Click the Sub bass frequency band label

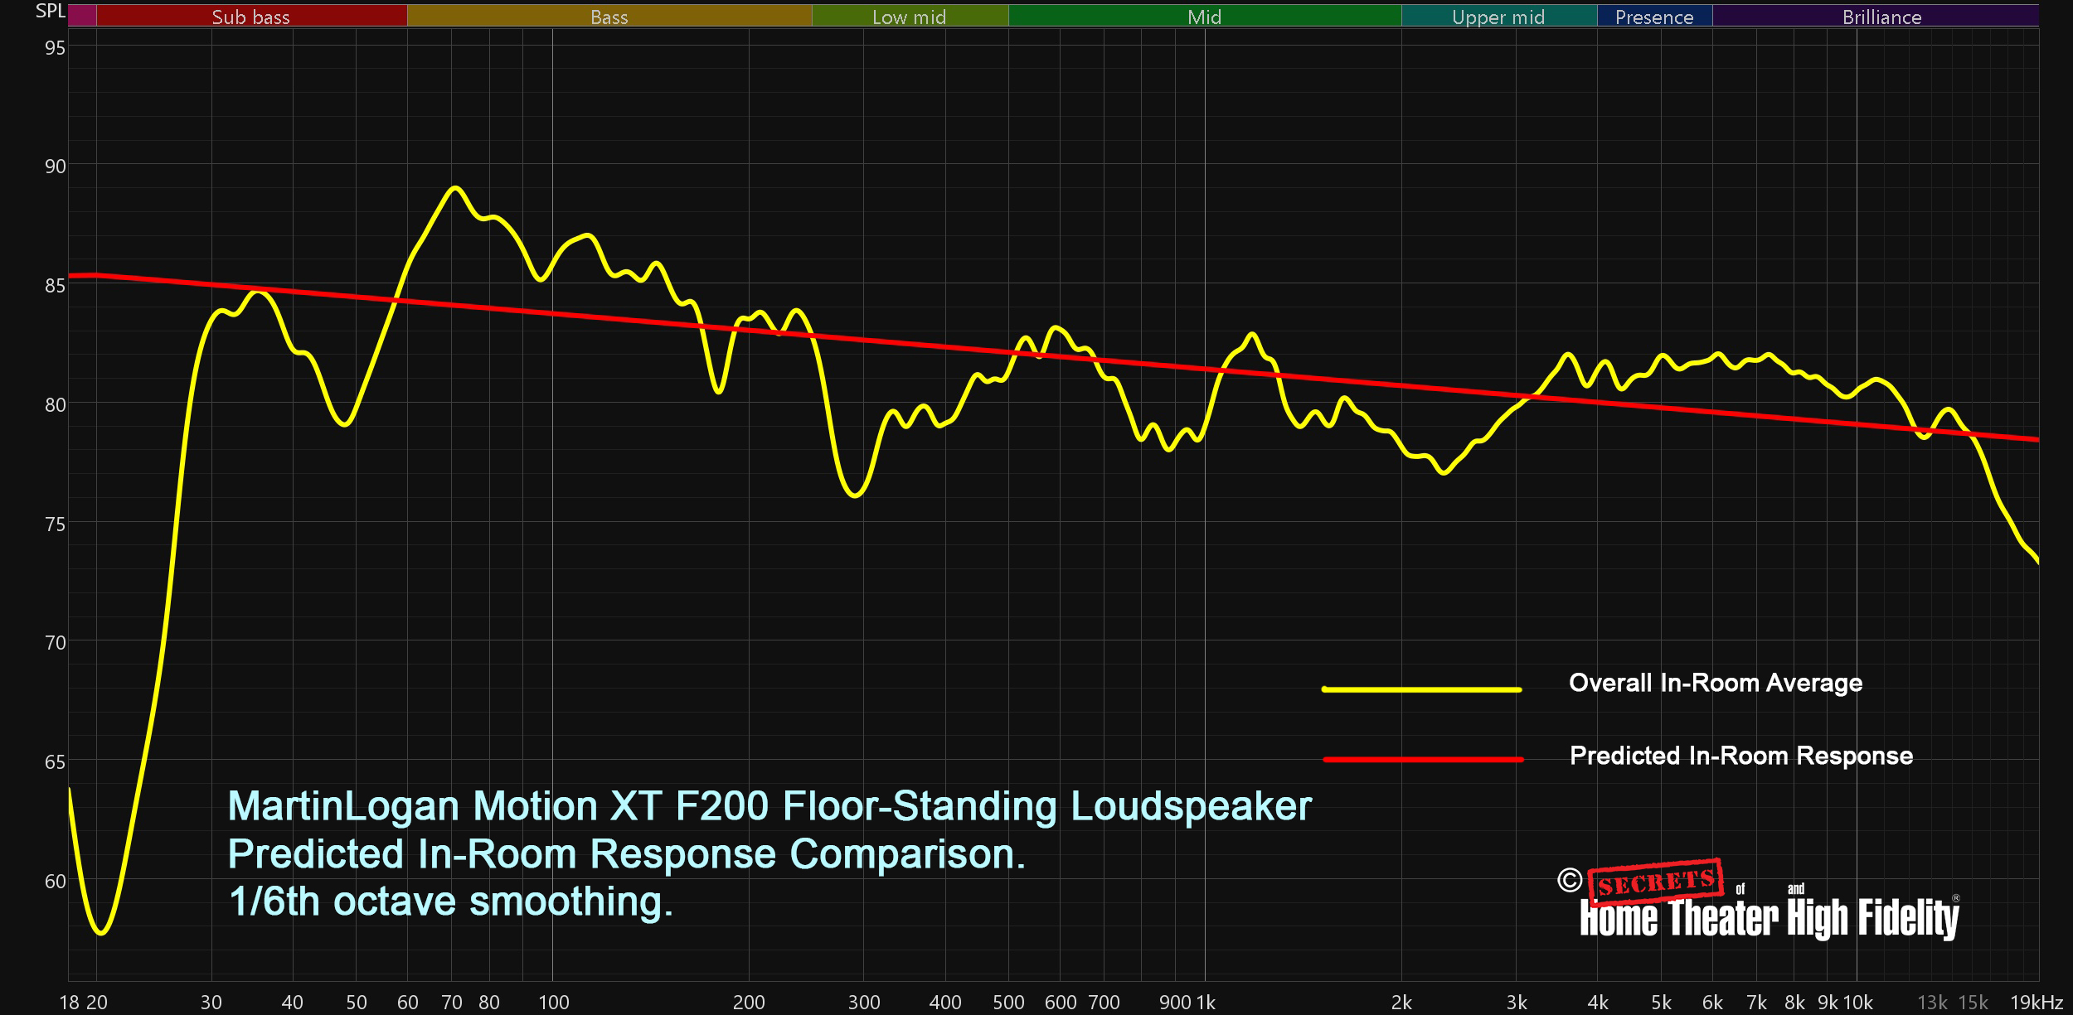click(x=250, y=17)
